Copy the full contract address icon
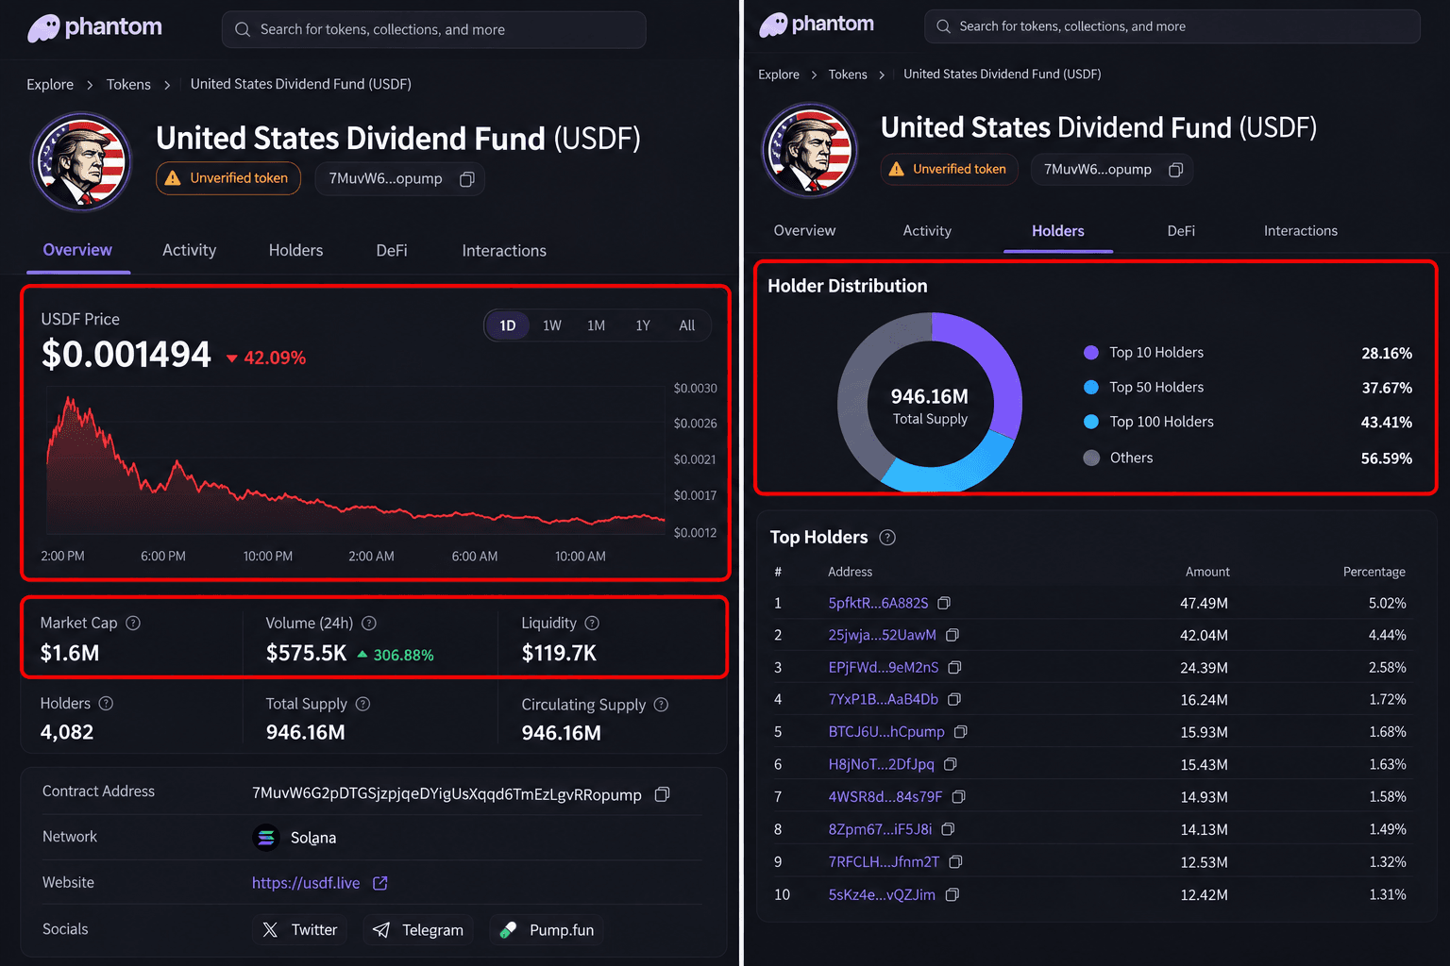 pyautogui.click(x=662, y=794)
